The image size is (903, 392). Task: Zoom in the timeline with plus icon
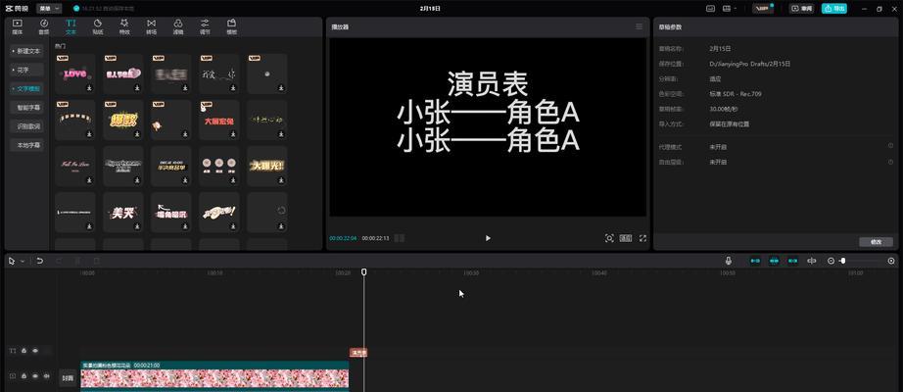click(891, 261)
